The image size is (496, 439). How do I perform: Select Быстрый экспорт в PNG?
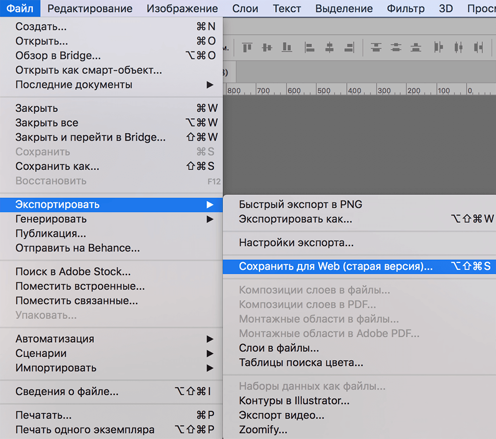301,204
